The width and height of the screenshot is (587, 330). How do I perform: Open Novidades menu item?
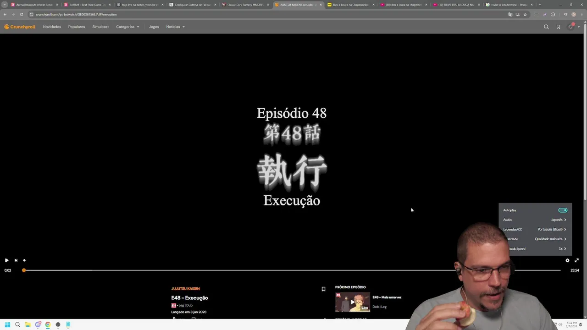(x=52, y=27)
